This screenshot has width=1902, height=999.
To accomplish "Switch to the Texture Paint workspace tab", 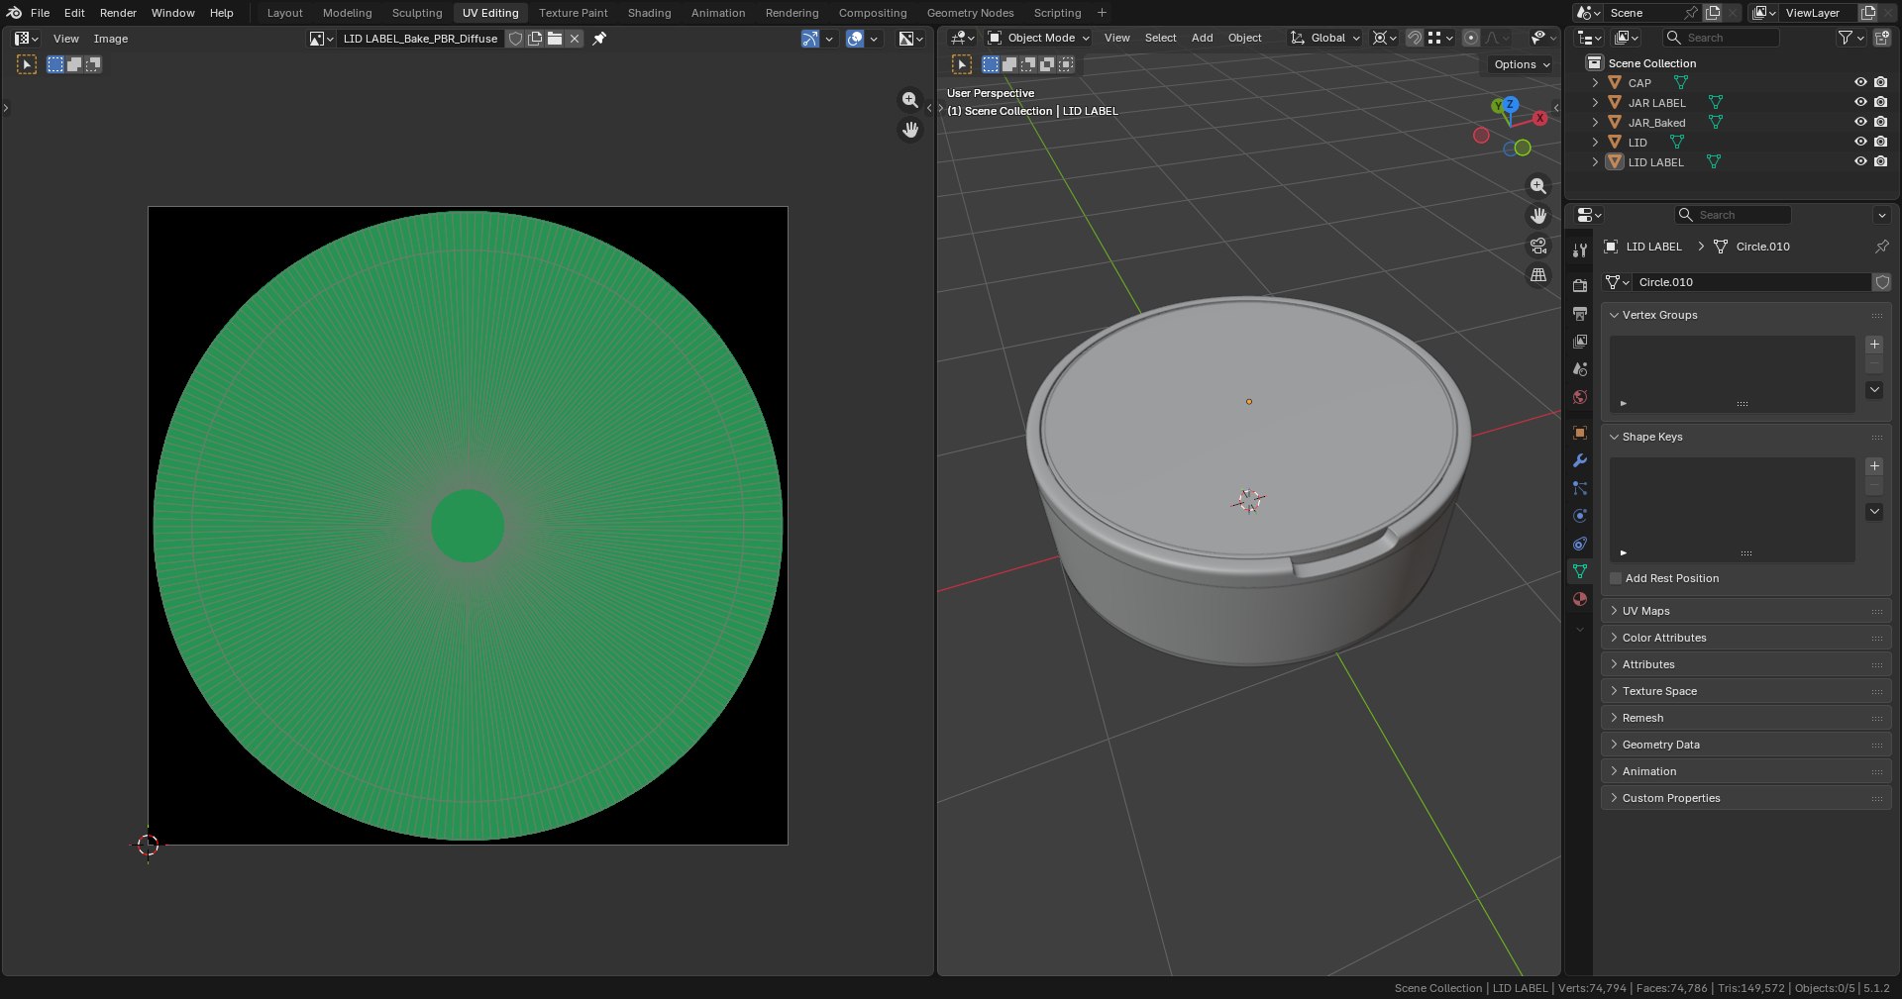I will pyautogui.click(x=574, y=13).
